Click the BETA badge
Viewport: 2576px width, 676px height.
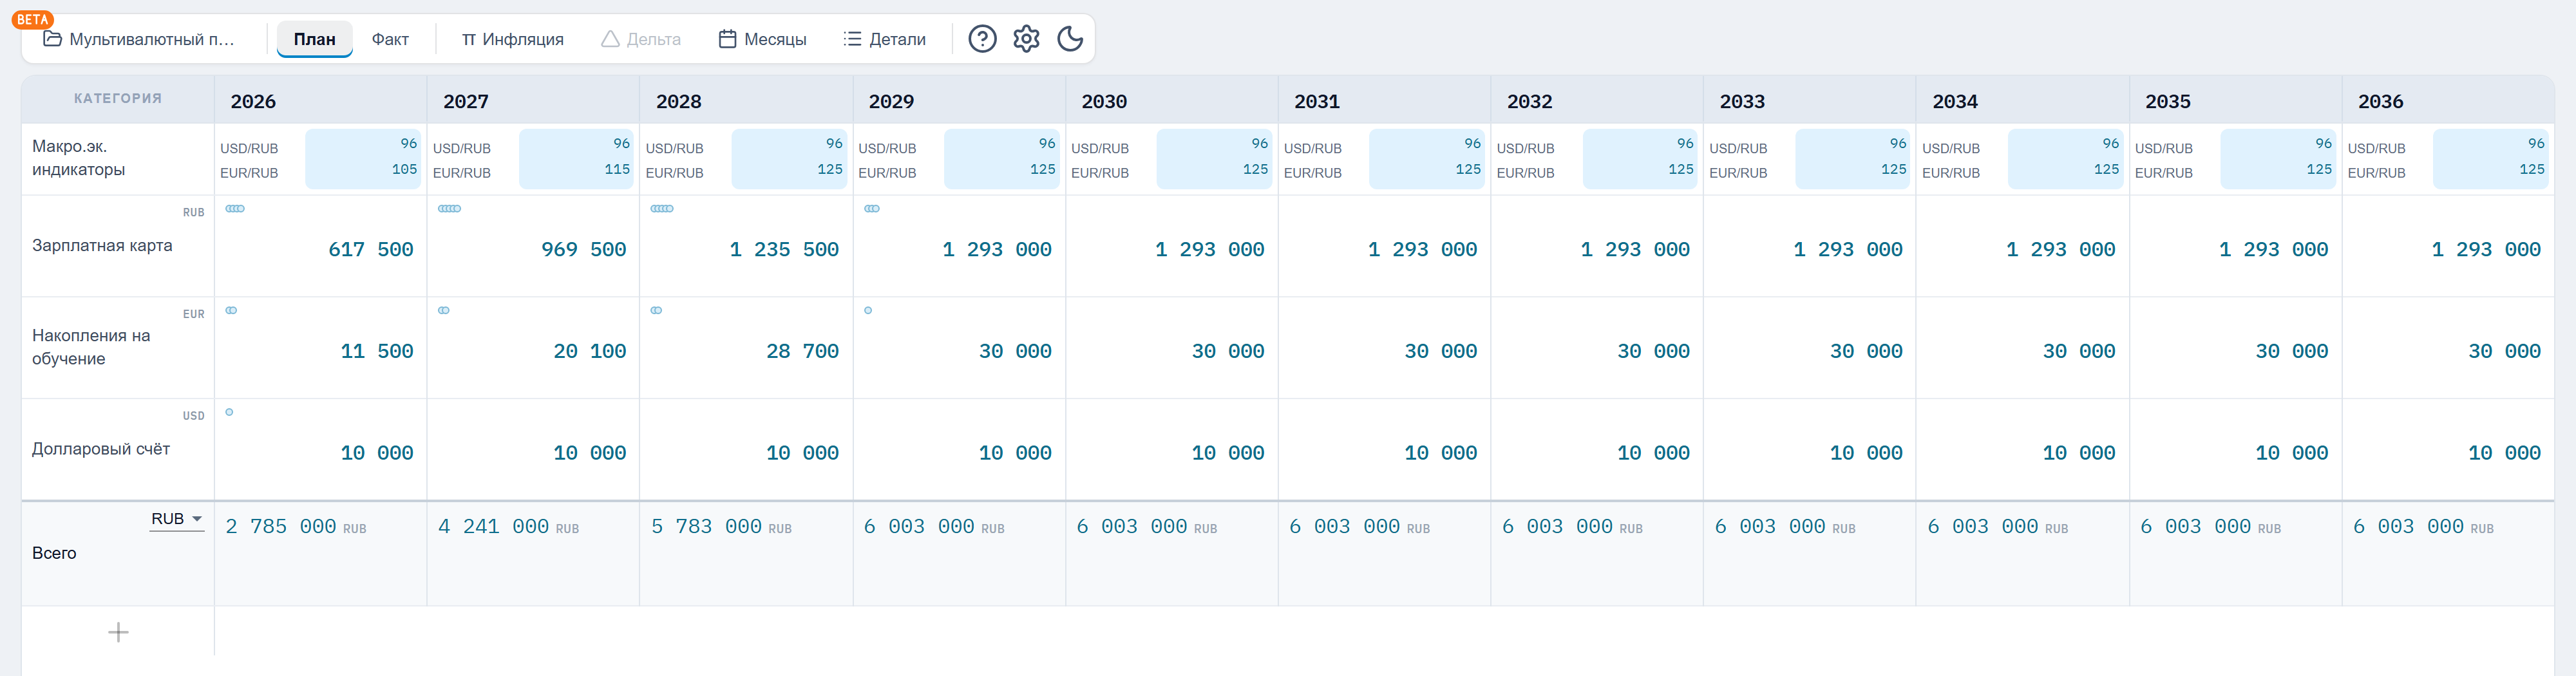[33, 19]
